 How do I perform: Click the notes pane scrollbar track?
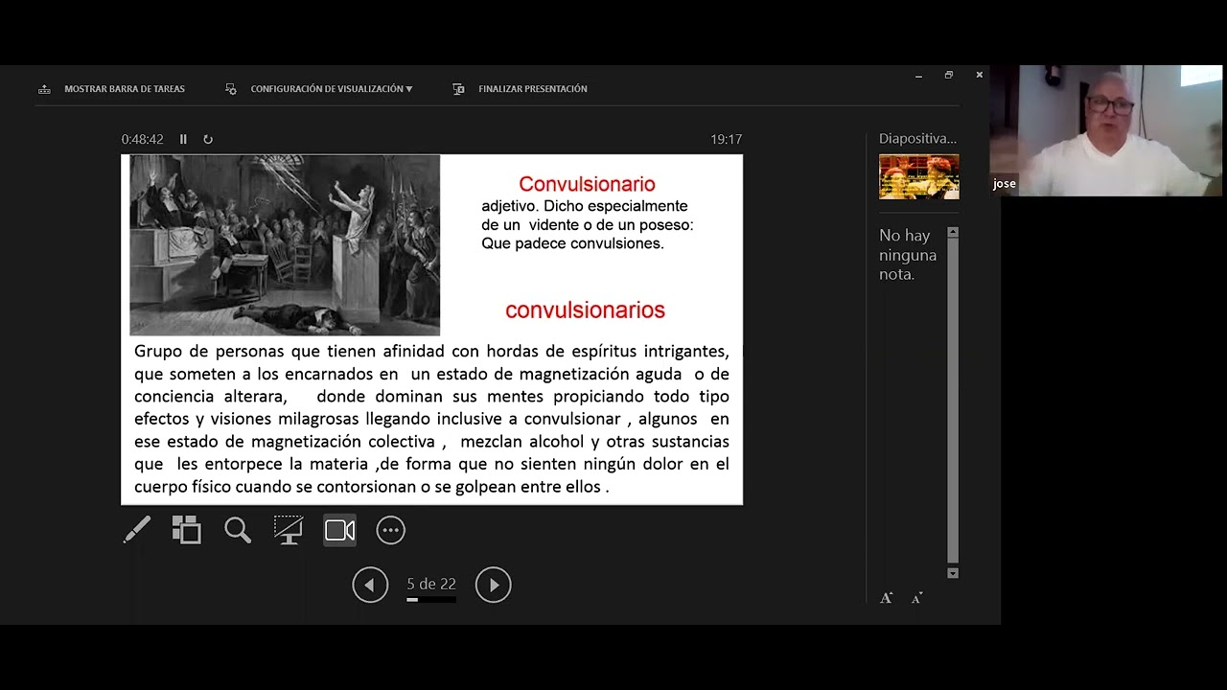click(x=953, y=401)
